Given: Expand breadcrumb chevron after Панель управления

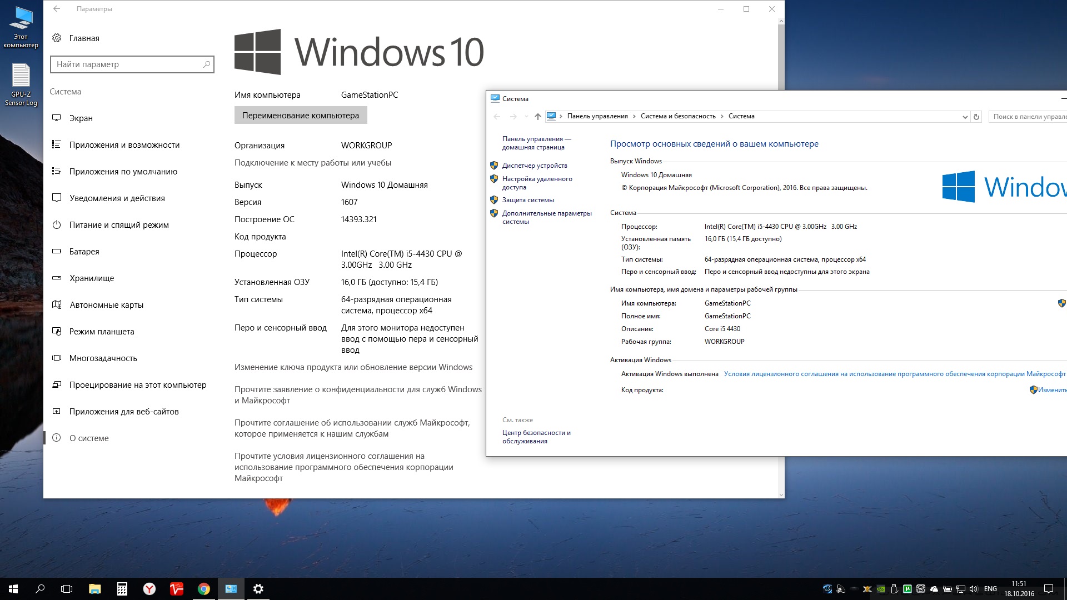Looking at the screenshot, I should (x=634, y=117).
